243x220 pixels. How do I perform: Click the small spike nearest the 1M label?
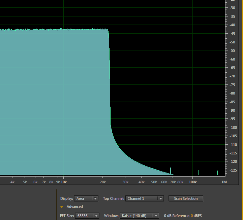tap(218, 173)
